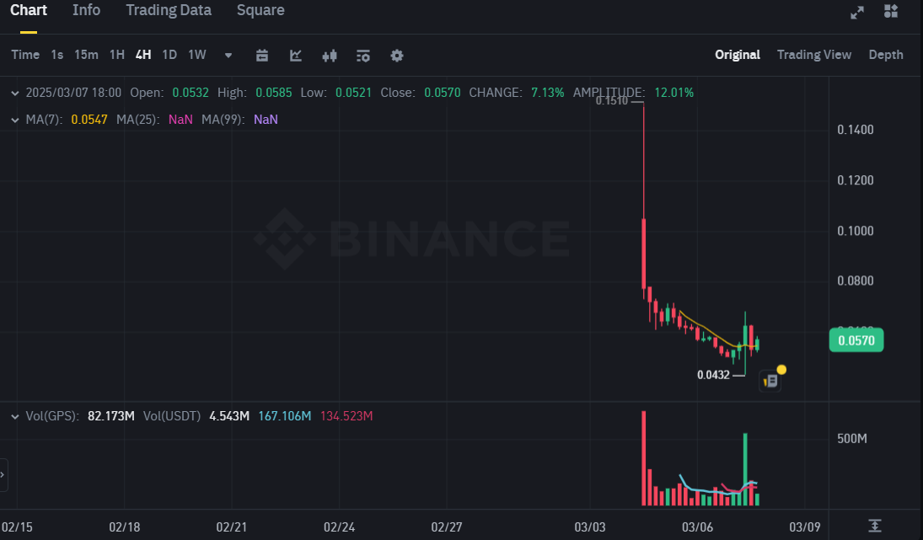Open the more intervals dropdown arrow

click(x=228, y=56)
